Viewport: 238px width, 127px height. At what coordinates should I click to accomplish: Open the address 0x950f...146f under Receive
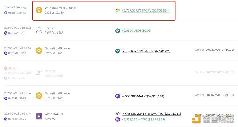(54, 33)
